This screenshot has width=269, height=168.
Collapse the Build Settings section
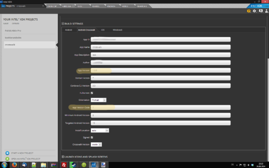tap(63, 24)
